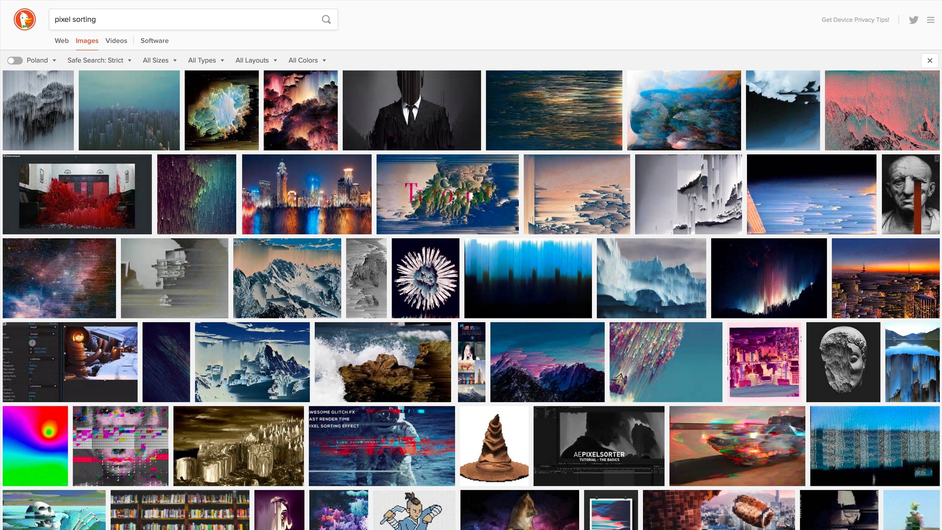942x530 pixels.
Task: Open the bookshelf library thumbnail
Action: [180, 510]
